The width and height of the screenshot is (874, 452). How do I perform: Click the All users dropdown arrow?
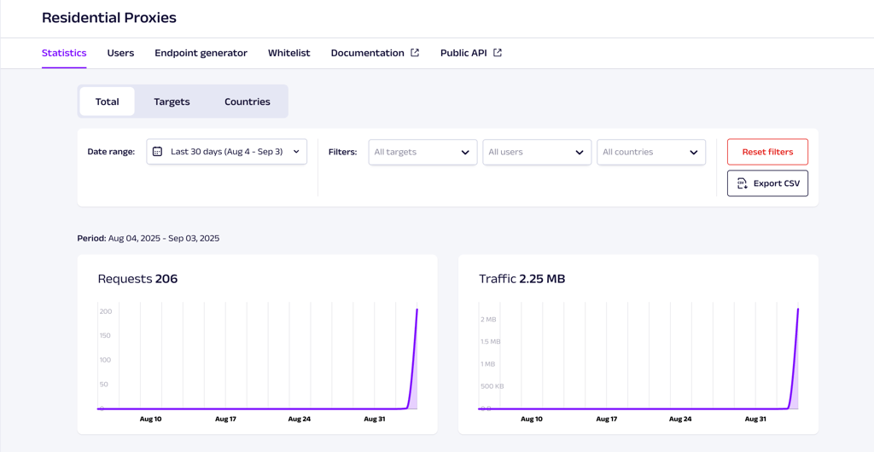[580, 153]
